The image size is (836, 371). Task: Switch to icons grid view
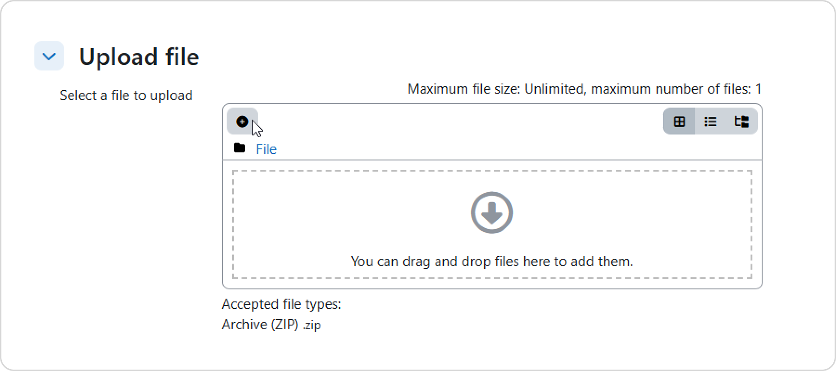pos(679,122)
